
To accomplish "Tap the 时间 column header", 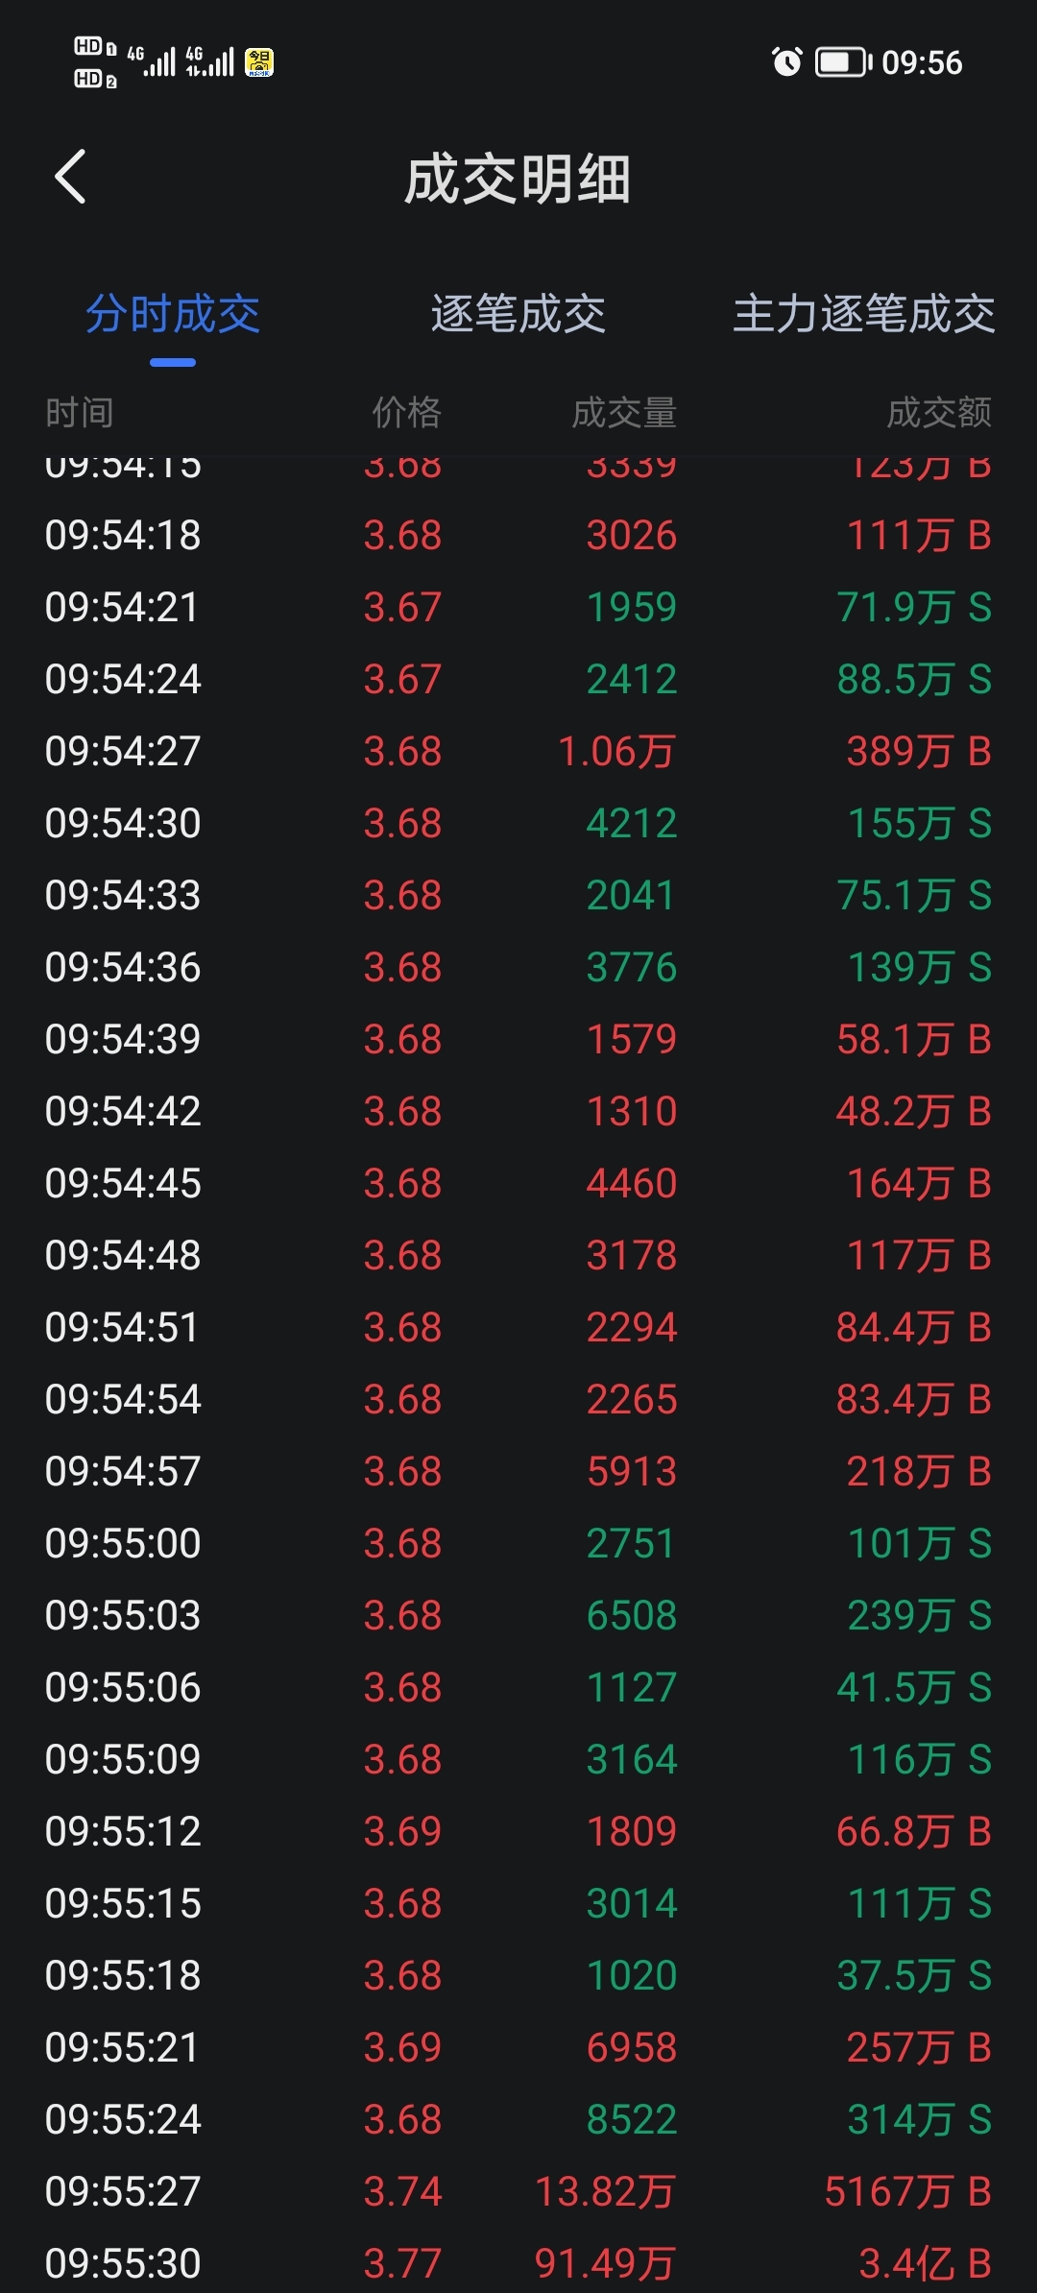I will click(80, 413).
